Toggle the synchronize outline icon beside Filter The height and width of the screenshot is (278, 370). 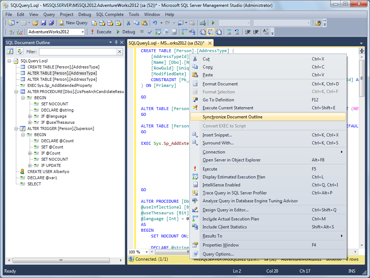[20, 51]
